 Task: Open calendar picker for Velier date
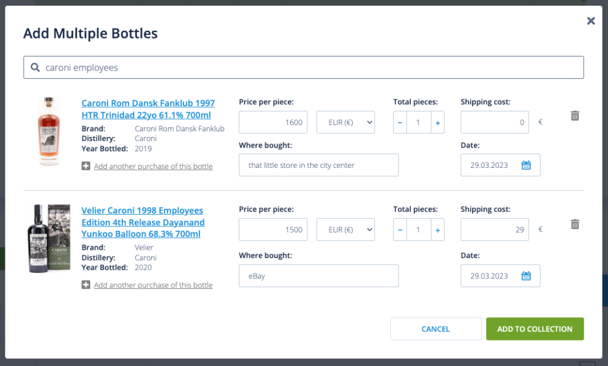pyautogui.click(x=526, y=276)
